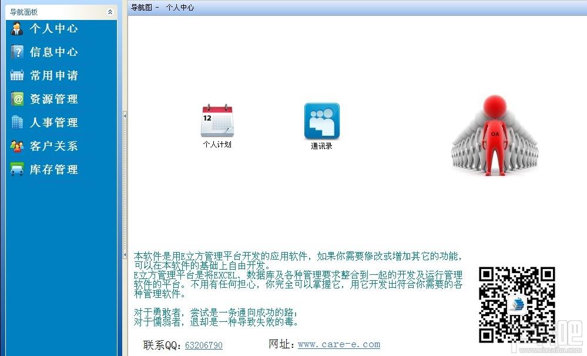This screenshot has width=587, height=356.
Task: Click the 信息中心 question-mark icon
Action: click(x=17, y=52)
